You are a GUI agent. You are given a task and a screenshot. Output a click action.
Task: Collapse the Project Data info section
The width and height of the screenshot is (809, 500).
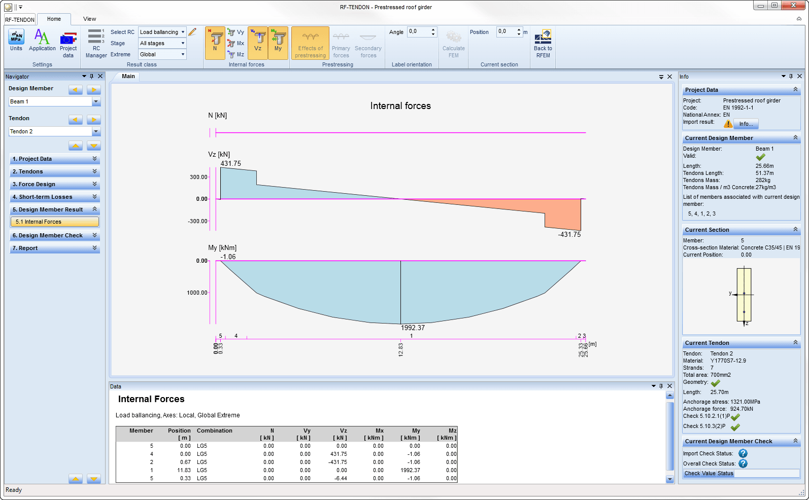point(795,90)
